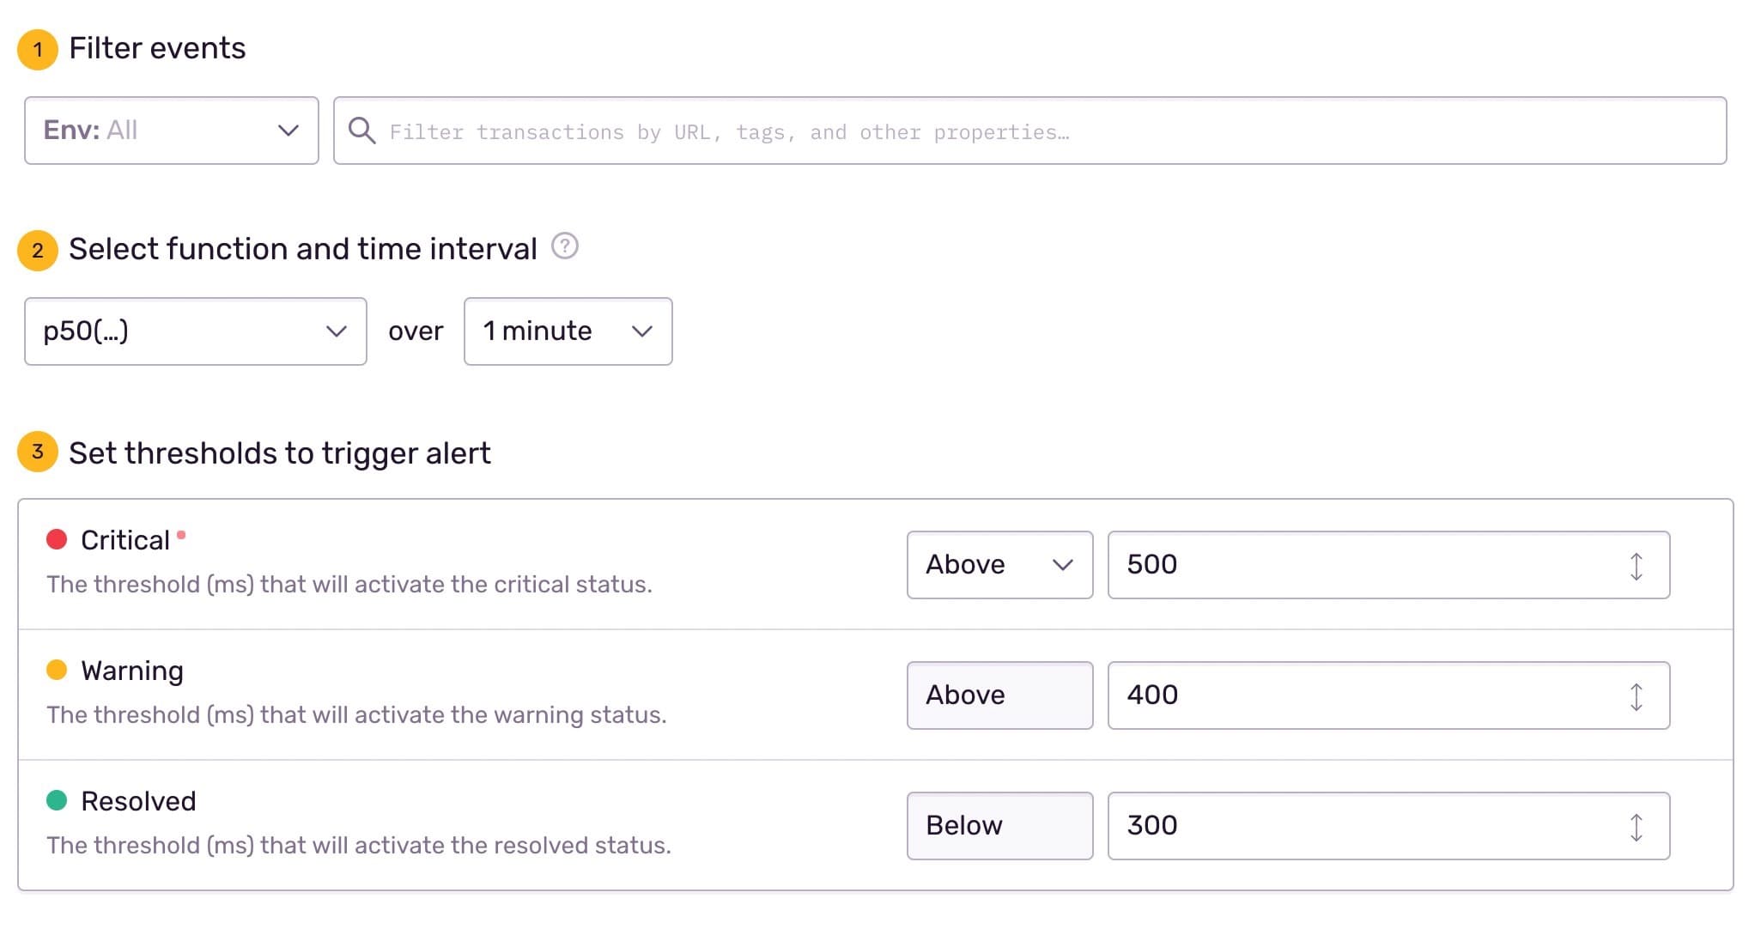Click the step 1 number badge

(x=38, y=49)
